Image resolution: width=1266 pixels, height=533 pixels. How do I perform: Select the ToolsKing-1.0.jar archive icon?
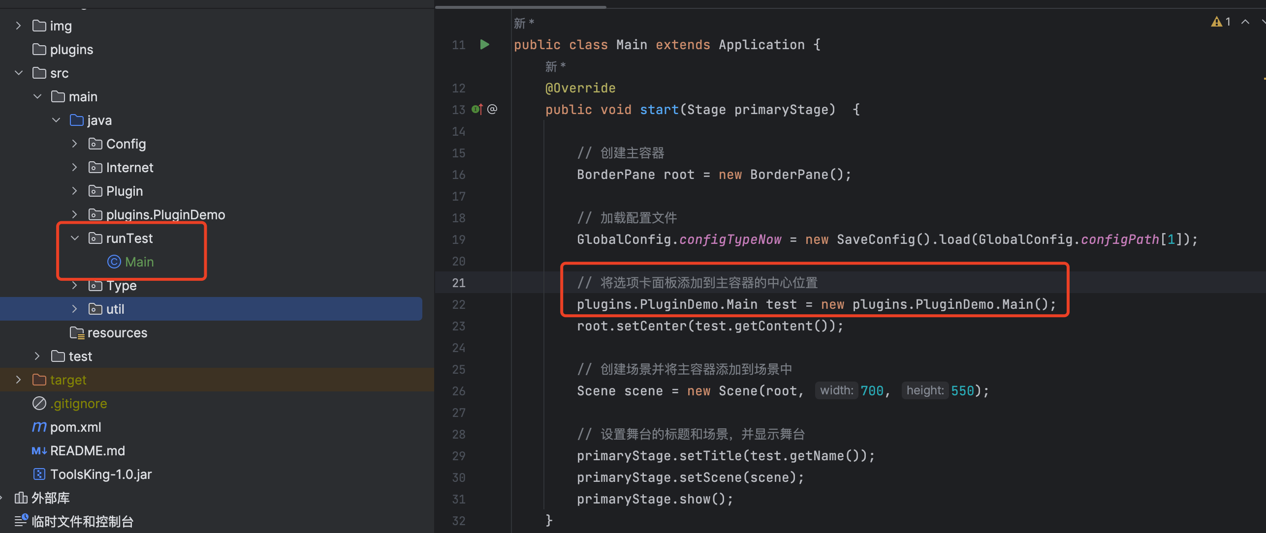39,474
